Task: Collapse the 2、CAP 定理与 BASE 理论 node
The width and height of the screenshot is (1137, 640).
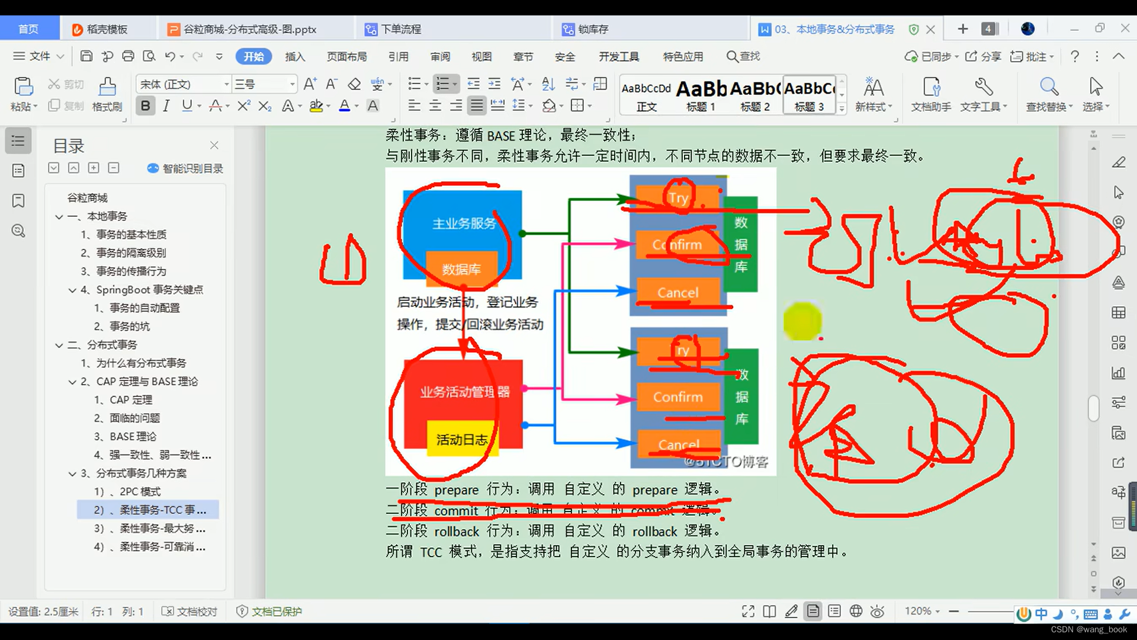Action: point(72,382)
